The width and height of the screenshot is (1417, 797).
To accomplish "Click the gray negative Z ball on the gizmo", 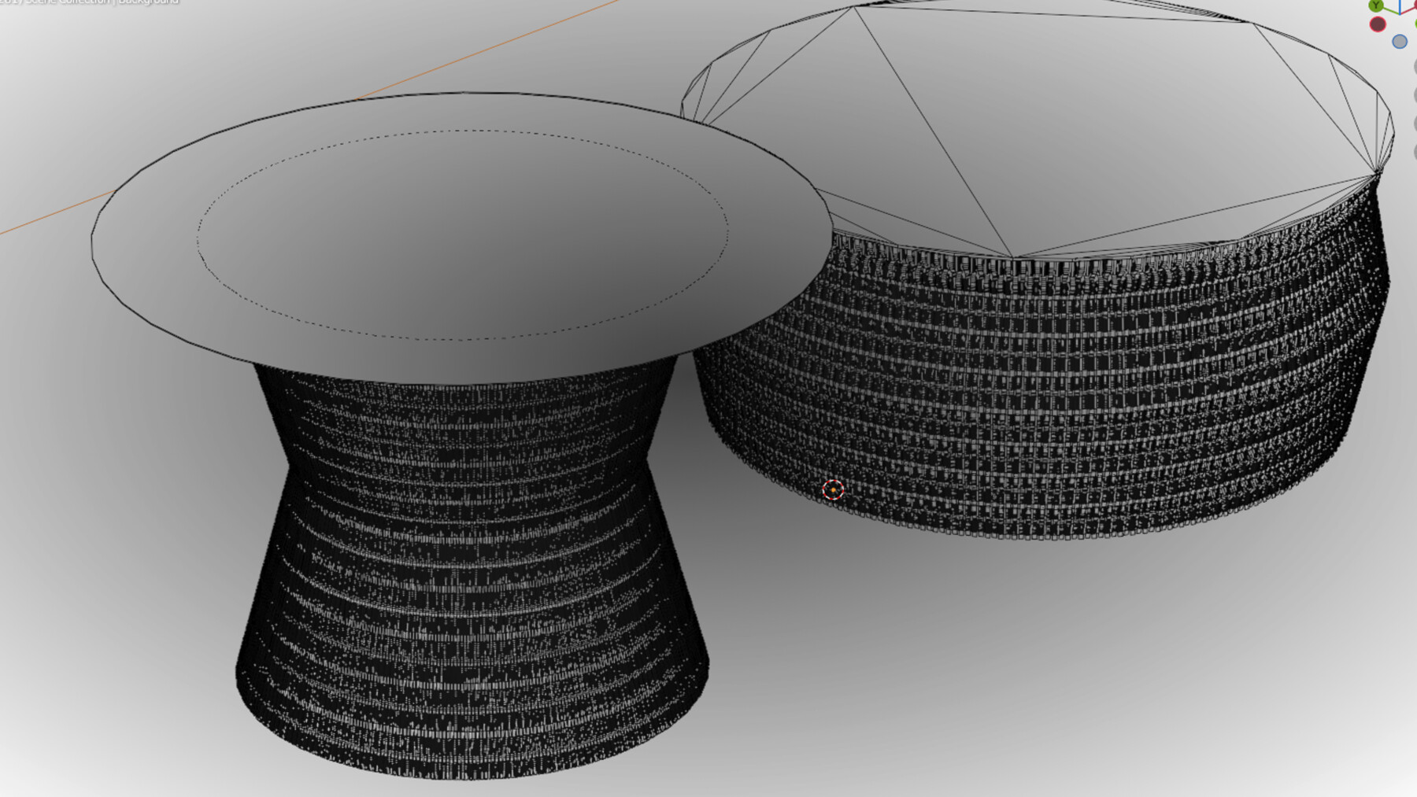I will [x=1400, y=42].
